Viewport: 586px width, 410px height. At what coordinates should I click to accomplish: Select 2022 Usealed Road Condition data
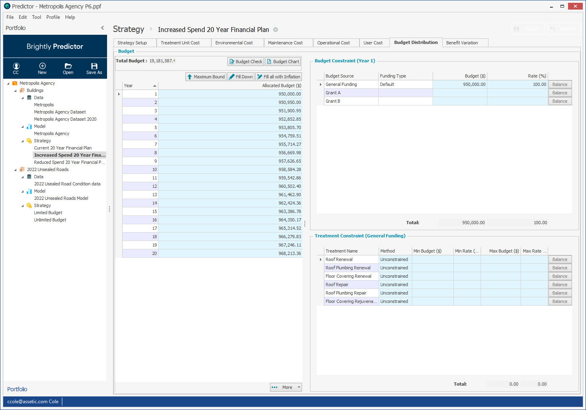(x=67, y=184)
